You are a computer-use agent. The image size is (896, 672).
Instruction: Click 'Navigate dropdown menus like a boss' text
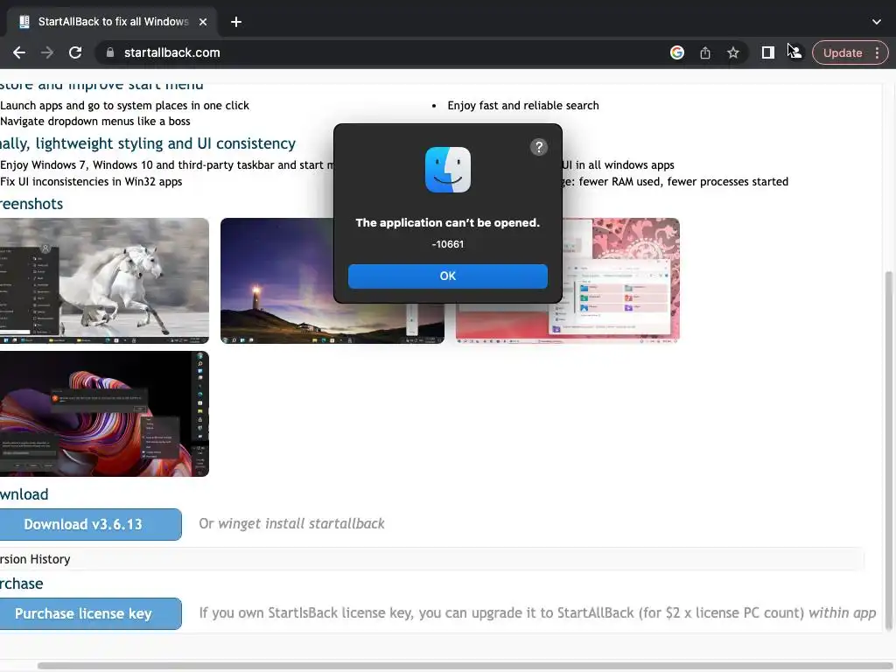(94, 121)
